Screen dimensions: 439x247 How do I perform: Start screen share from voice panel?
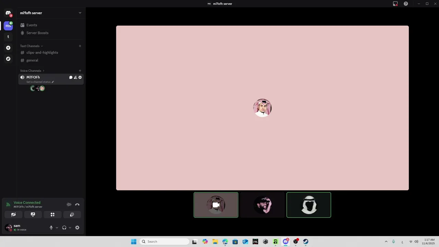coord(33,214)
